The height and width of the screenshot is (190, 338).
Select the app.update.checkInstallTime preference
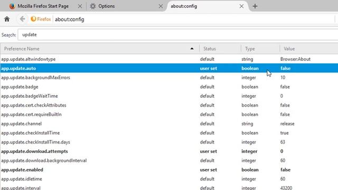[x=169, y=133]
